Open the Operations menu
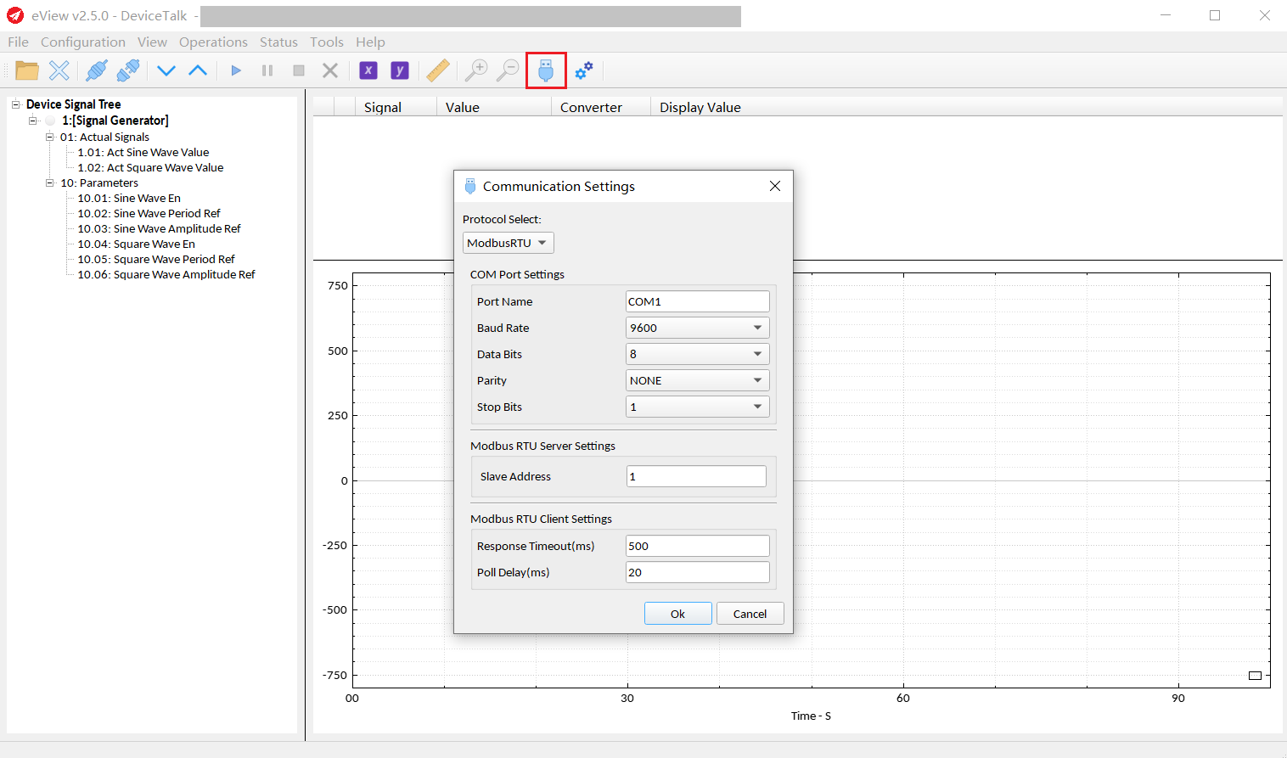Screen dimensions: 1287x758 click(213, 42)
